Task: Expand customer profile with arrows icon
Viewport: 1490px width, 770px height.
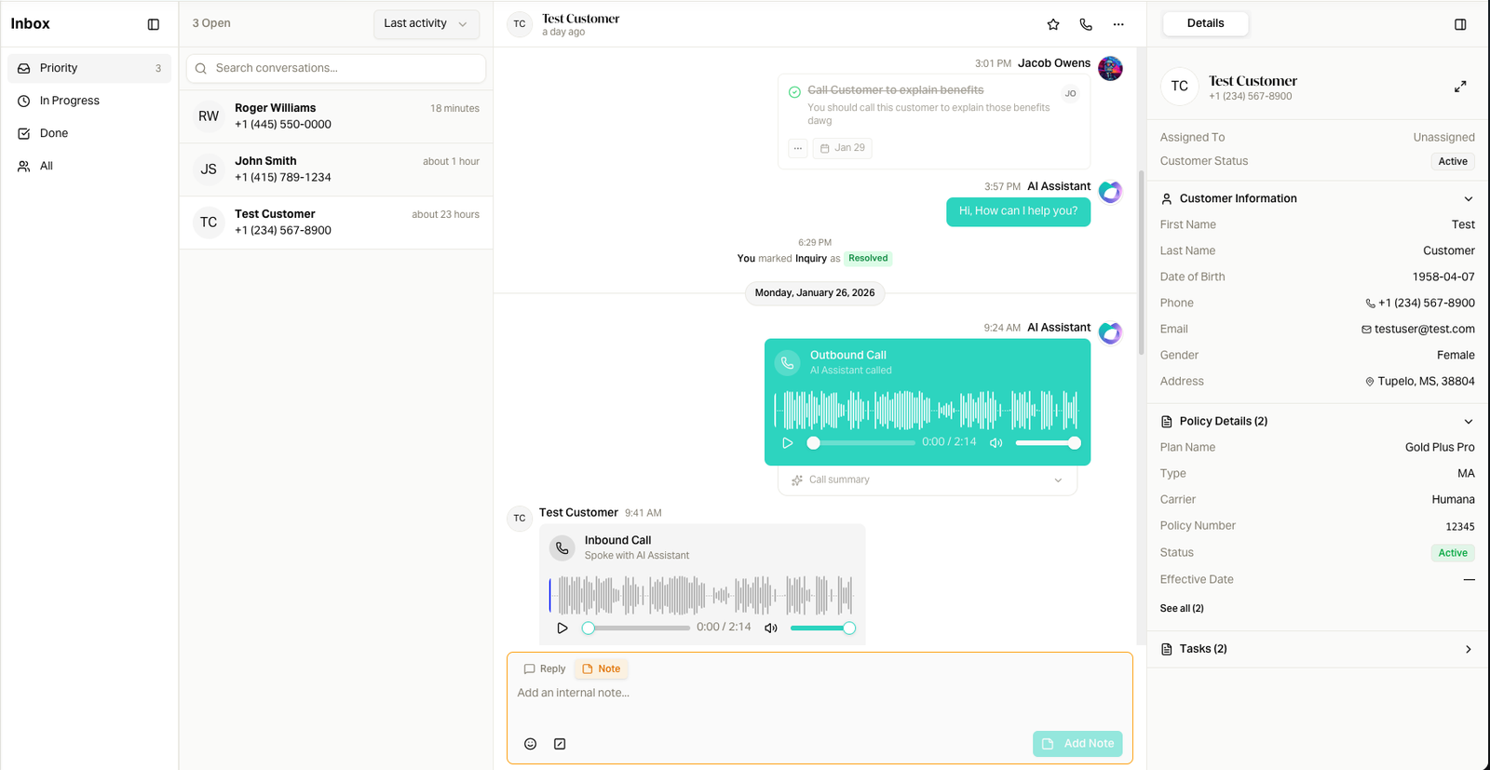Action: pos(1460,87)
